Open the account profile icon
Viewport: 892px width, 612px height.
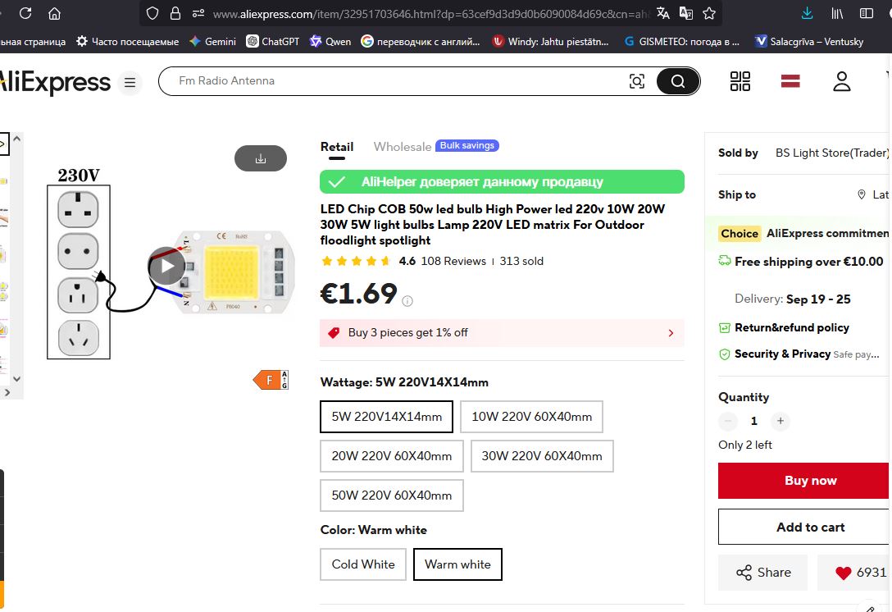(842, 81)
